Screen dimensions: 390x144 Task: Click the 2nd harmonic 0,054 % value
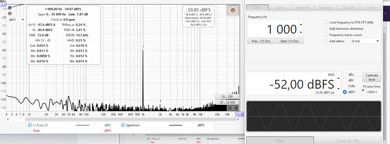[43, 46]
